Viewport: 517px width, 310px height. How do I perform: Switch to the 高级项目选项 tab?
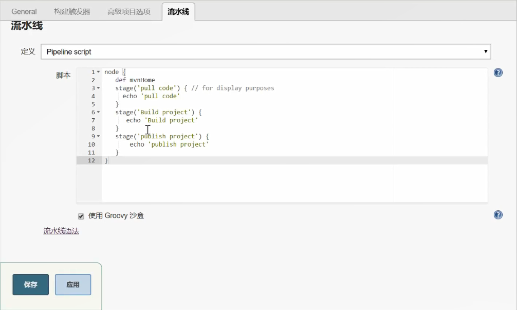(129, 11)
